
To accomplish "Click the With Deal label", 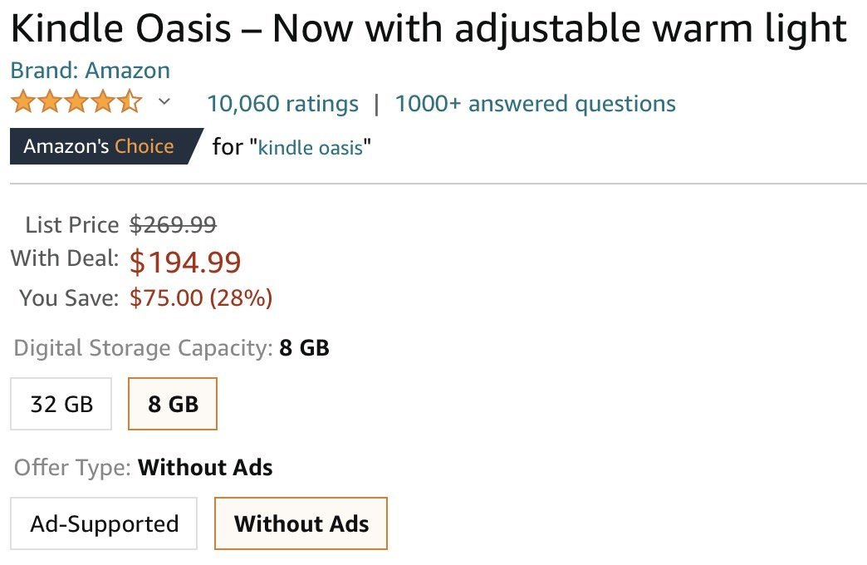I will [65, 258].
